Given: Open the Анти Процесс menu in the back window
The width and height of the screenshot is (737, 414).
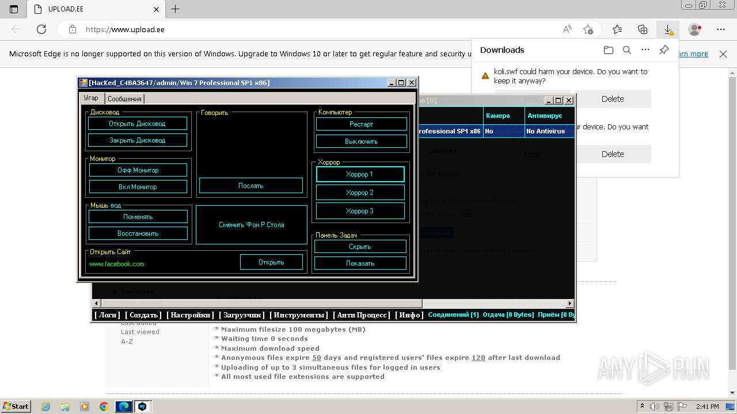Looking at the screenshot, I should (x=362, y=315).
